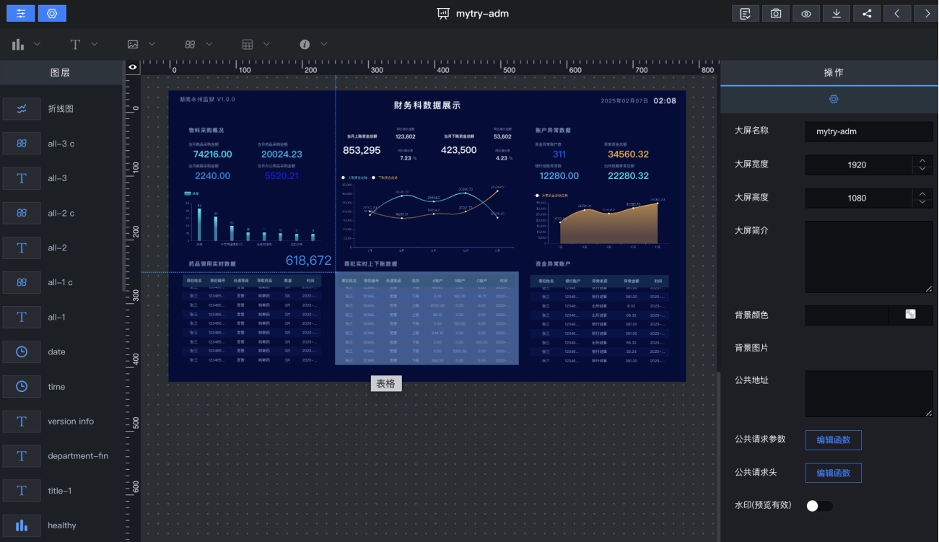Click the bar chart icon of healthy layer

(22, 525)
